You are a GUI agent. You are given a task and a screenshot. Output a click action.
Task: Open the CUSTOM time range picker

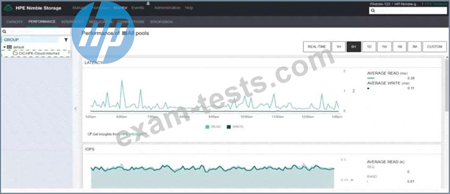[x=435, y=47]
